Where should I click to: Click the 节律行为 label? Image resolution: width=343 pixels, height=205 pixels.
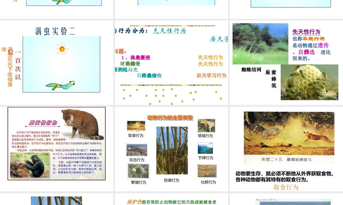[205, 158]
